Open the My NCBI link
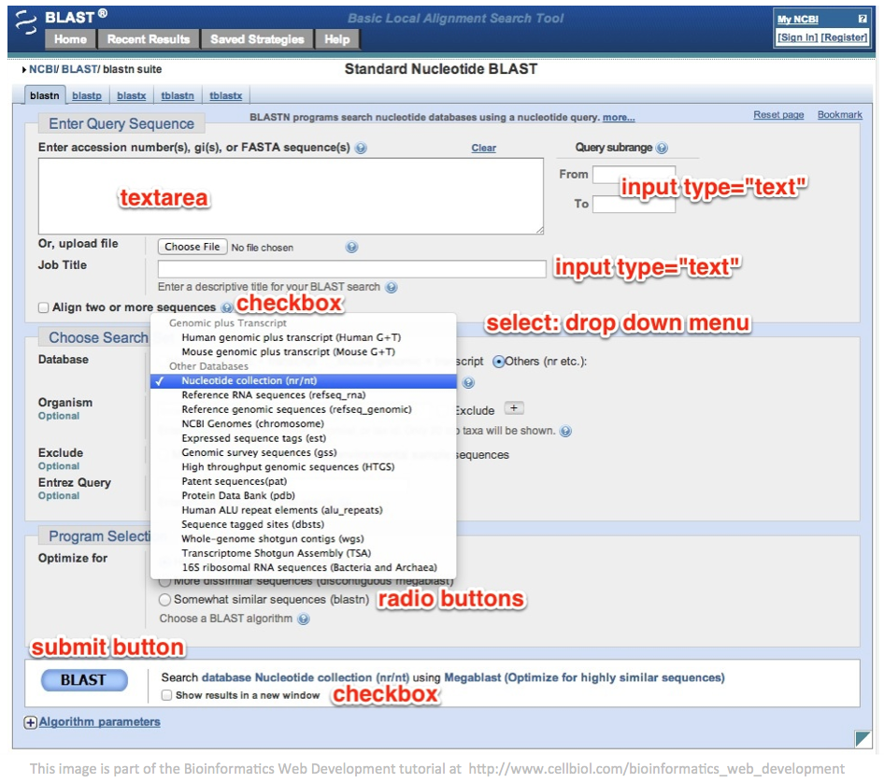 798,20
